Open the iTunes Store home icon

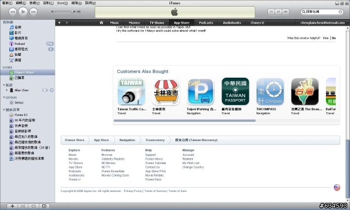click(x=101, y=22)
